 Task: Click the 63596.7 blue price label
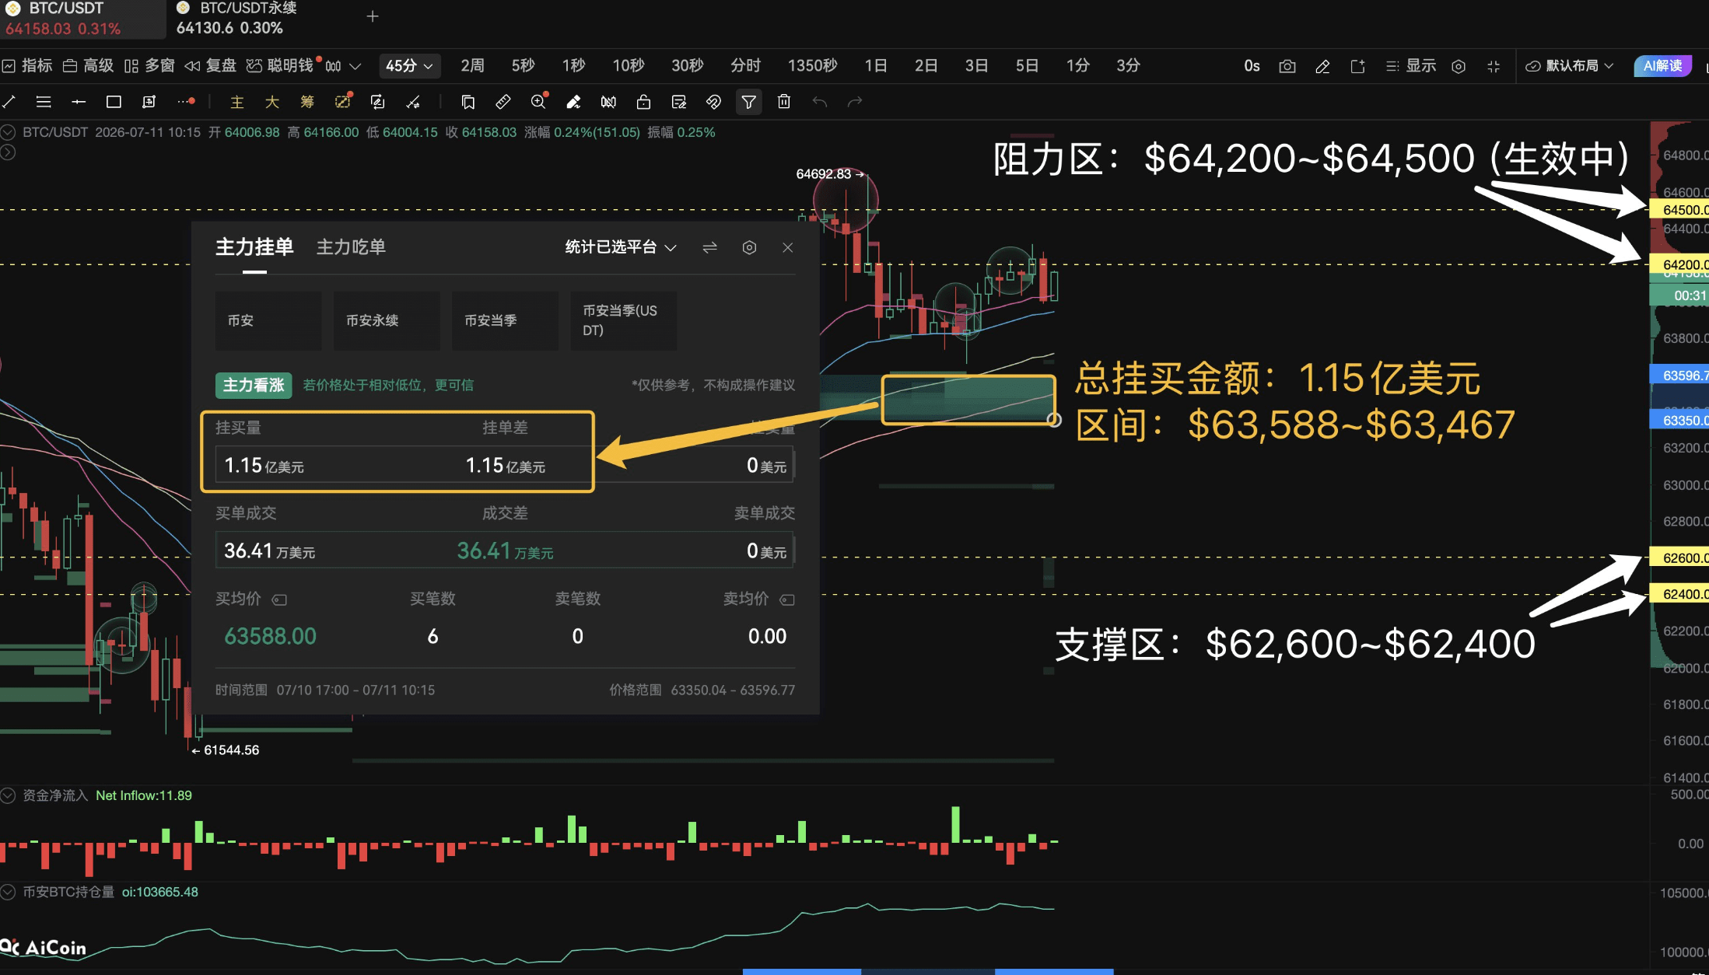pyautogui.click(x=1679, y=376)
